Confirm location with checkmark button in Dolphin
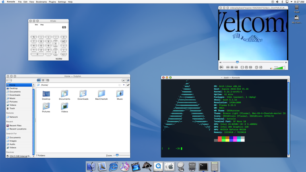The width and height of the screenshot is (306, 172). click(128, 85)
